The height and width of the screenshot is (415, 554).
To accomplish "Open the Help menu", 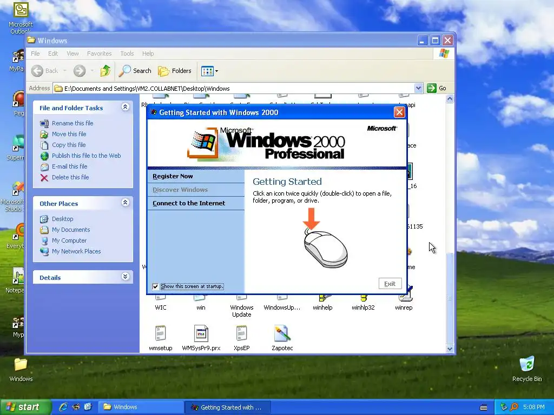I will click(x=148, y=53).
